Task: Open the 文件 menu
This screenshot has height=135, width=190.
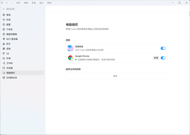Action: pos(18,3)
